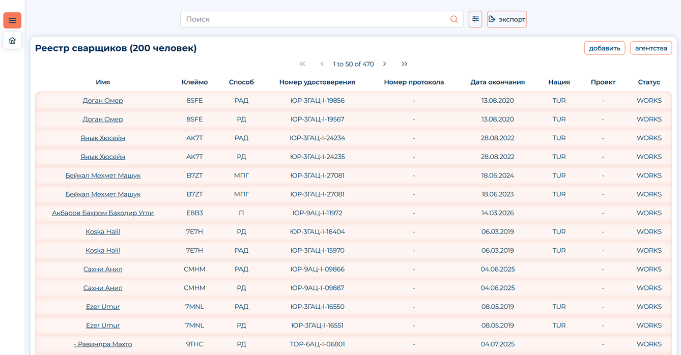Click the Номер удостоверения column header
The width and height of the screenshot is (681, 355).
[317, 82]
